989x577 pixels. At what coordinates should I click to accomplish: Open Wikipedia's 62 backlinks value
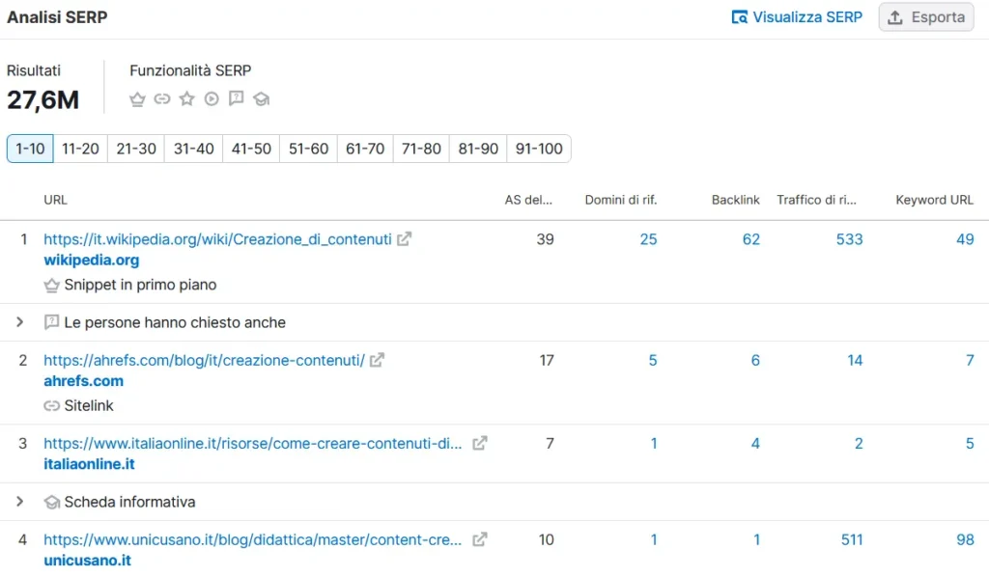tap(750, 239)
